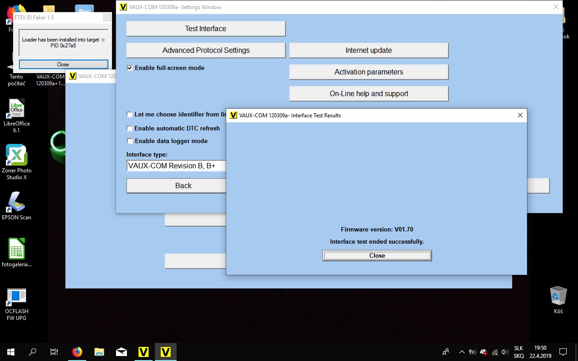Open the Zoner Photo Studio X desktop icon
The height and width of the screenshot is (361, 578).
[17, 156]
